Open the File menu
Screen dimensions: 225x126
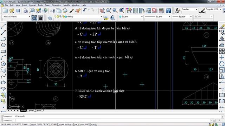tap(6, 5)
